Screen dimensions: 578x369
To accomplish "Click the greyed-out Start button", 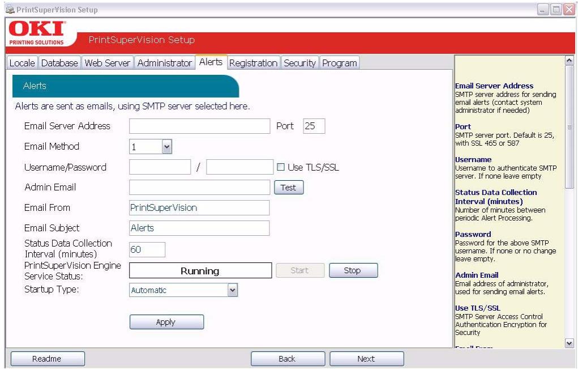I will tap(300, 270).
